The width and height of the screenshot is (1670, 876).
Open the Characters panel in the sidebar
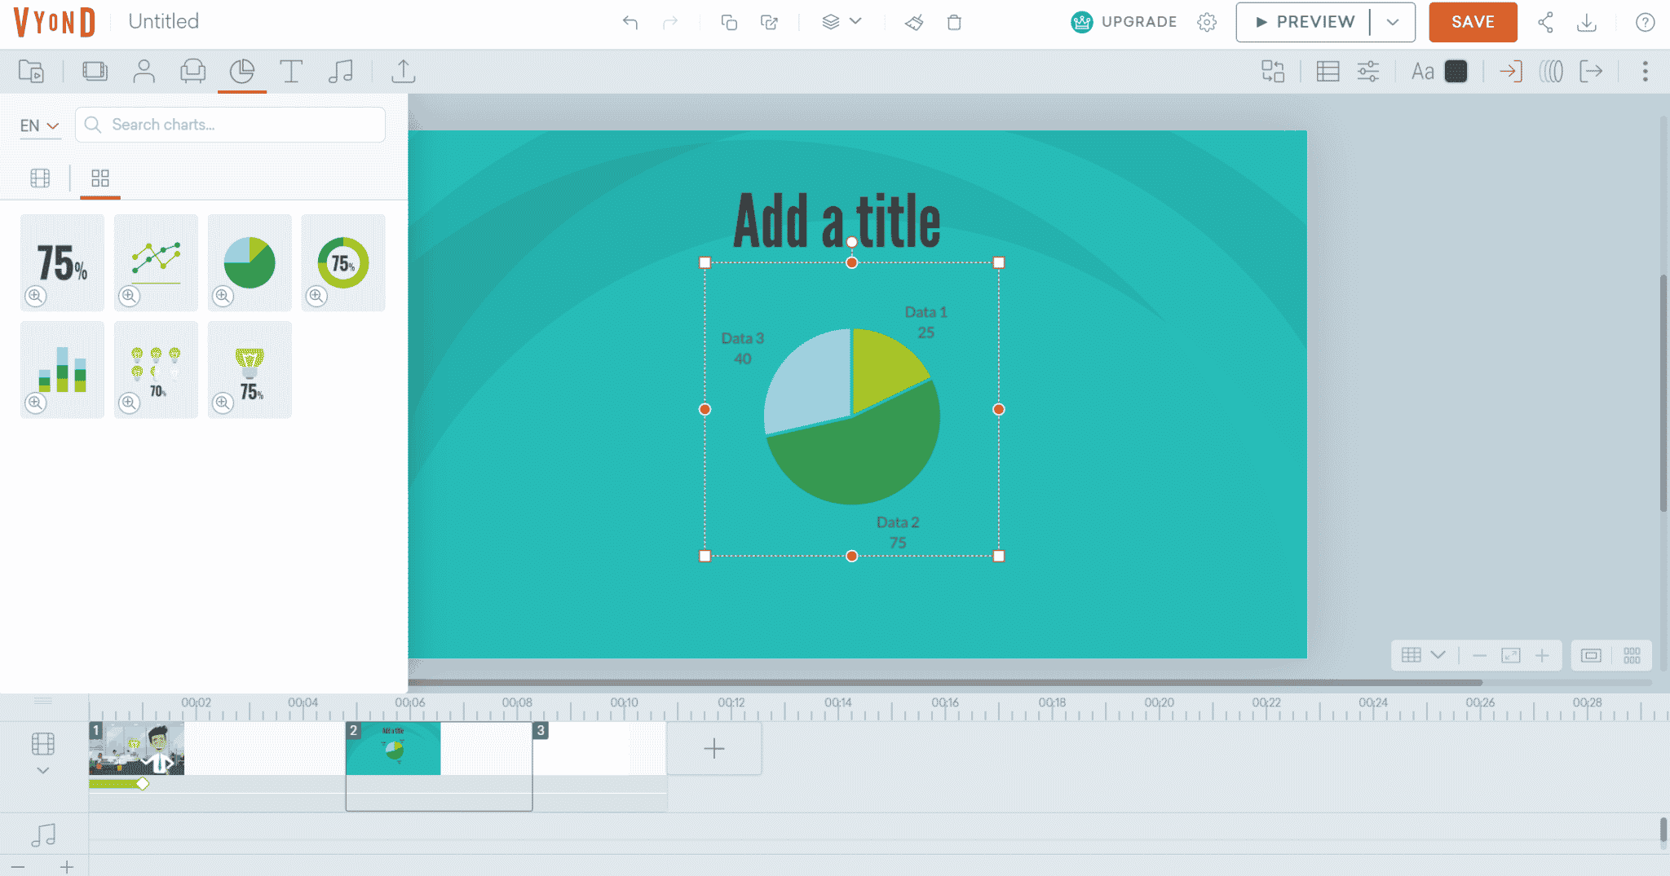(145, 72)
